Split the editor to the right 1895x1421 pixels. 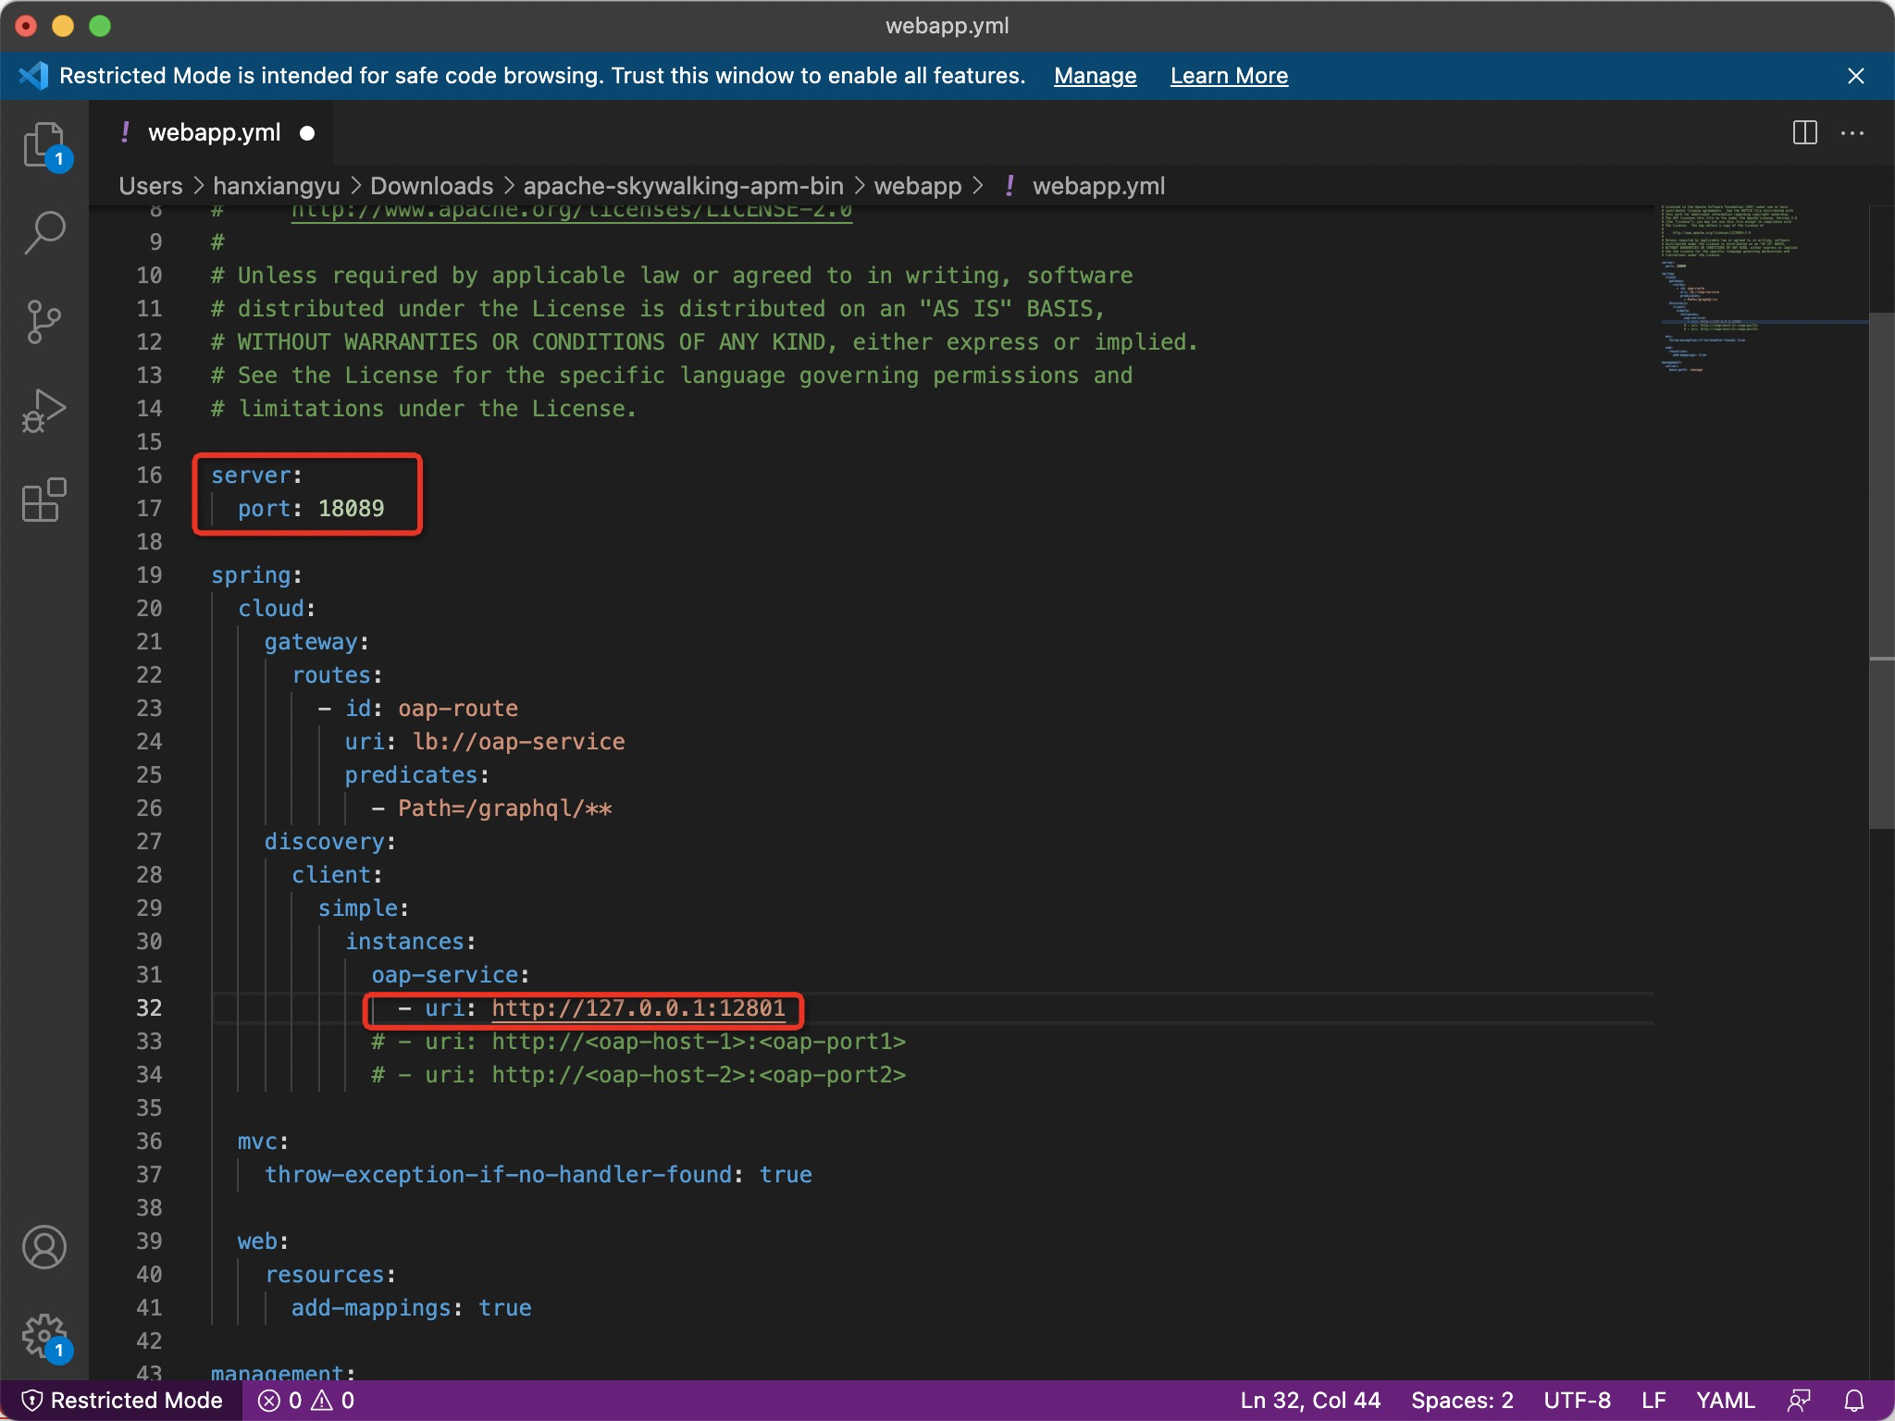click(x=1804, y=133)
